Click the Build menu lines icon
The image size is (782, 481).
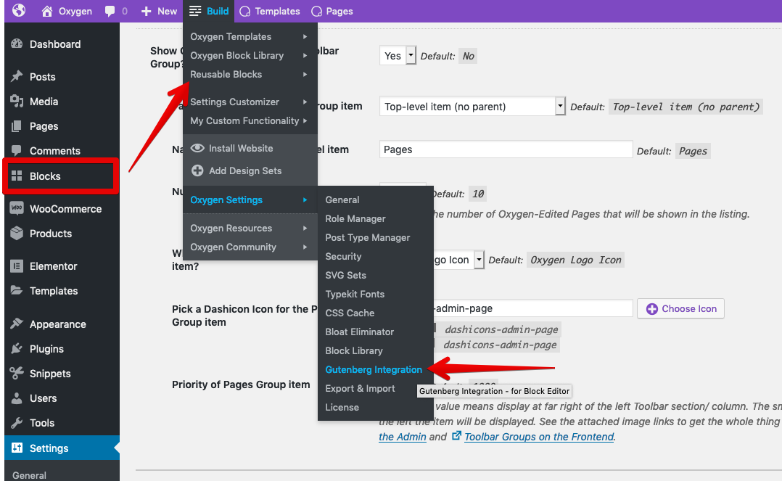[x=196, y=11]
